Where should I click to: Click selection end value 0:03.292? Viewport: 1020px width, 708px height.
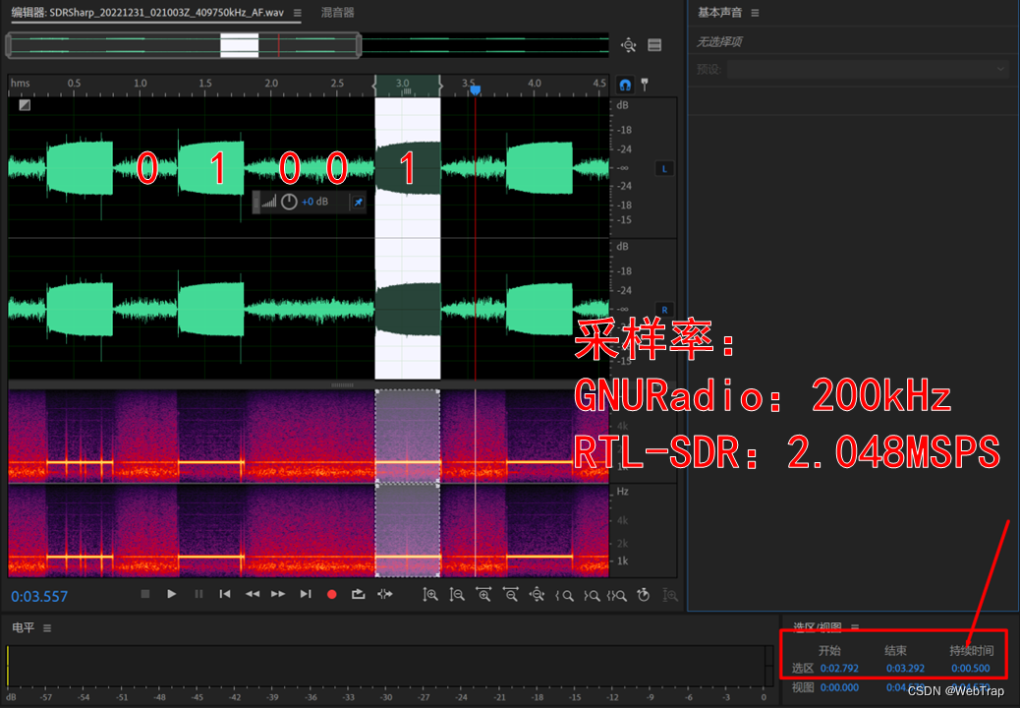click(x=905, y=669)
